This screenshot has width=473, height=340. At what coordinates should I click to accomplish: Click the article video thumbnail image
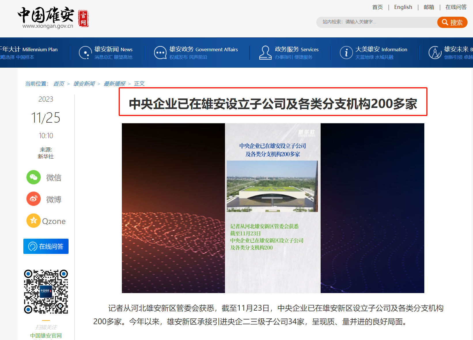273,208
